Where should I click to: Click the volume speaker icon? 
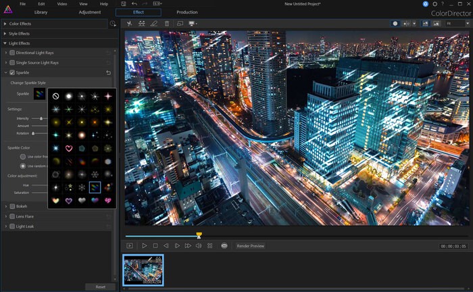(198, 245)
